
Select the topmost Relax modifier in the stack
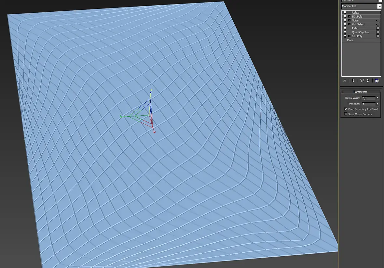(355, 12)
